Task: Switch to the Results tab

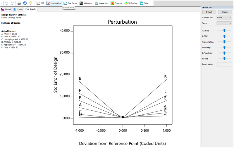Action: pos(18,9)
